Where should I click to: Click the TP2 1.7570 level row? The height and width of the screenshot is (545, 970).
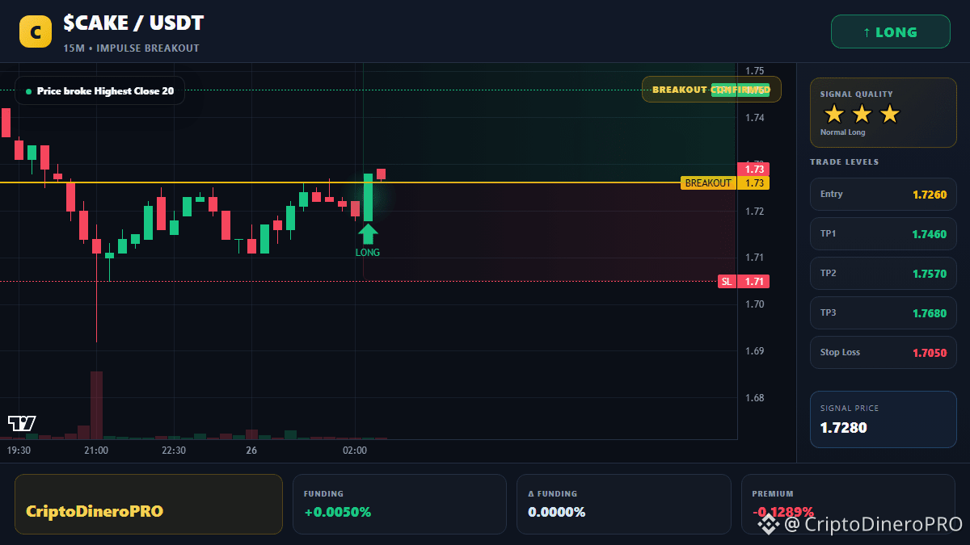click(x=884, y=273)
